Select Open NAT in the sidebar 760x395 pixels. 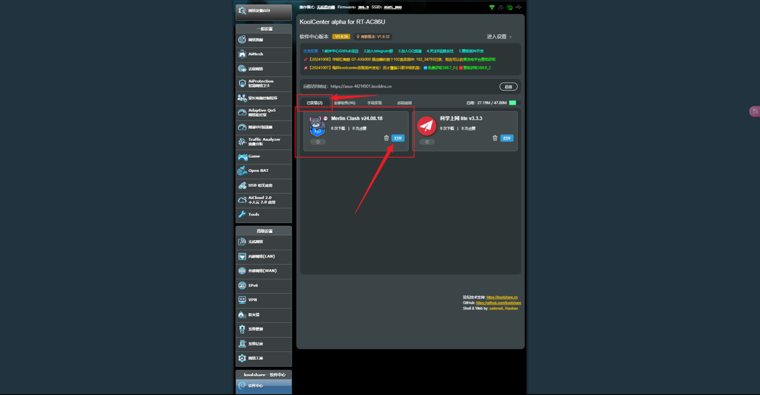(264, 171)
